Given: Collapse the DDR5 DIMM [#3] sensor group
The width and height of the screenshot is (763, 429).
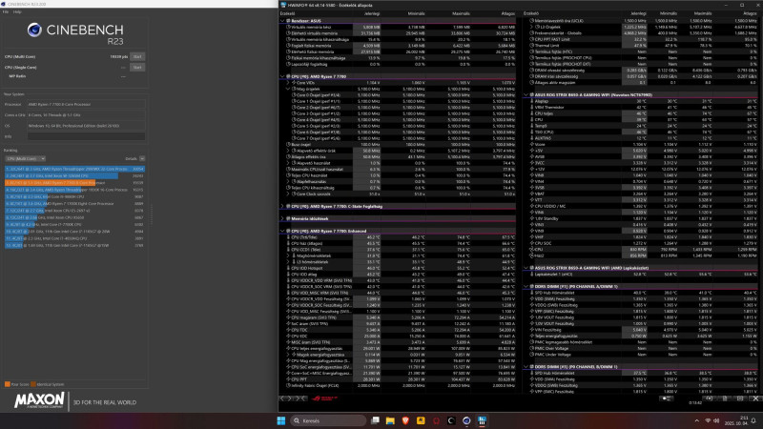Looking at the screenshot, I should tap(526, 367).
